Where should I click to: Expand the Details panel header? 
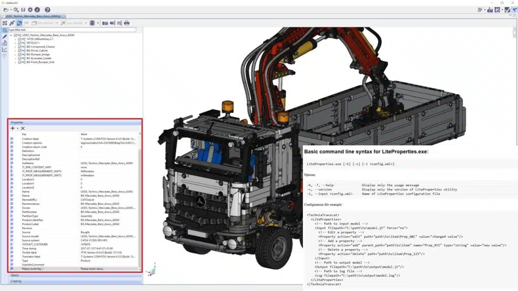point(75,275)
